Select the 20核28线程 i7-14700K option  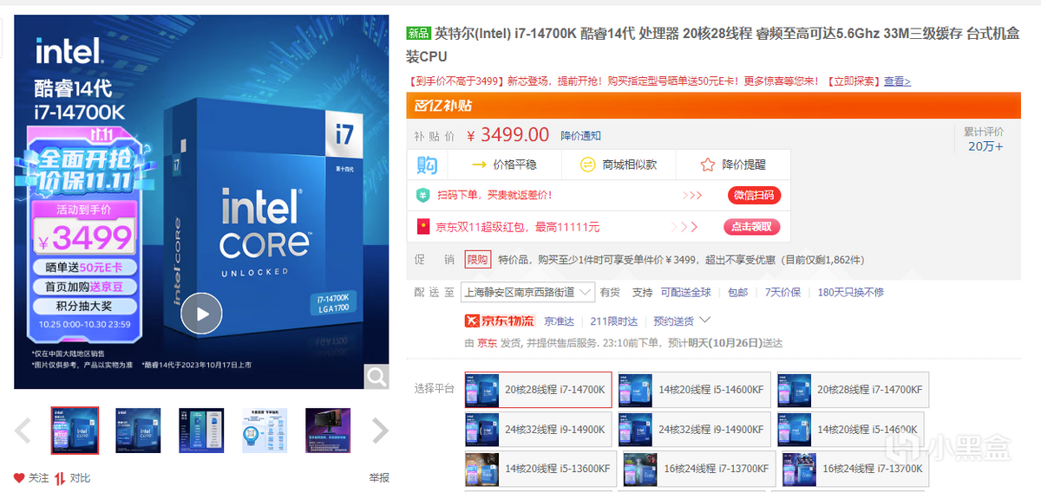click(x=538, y=390)
